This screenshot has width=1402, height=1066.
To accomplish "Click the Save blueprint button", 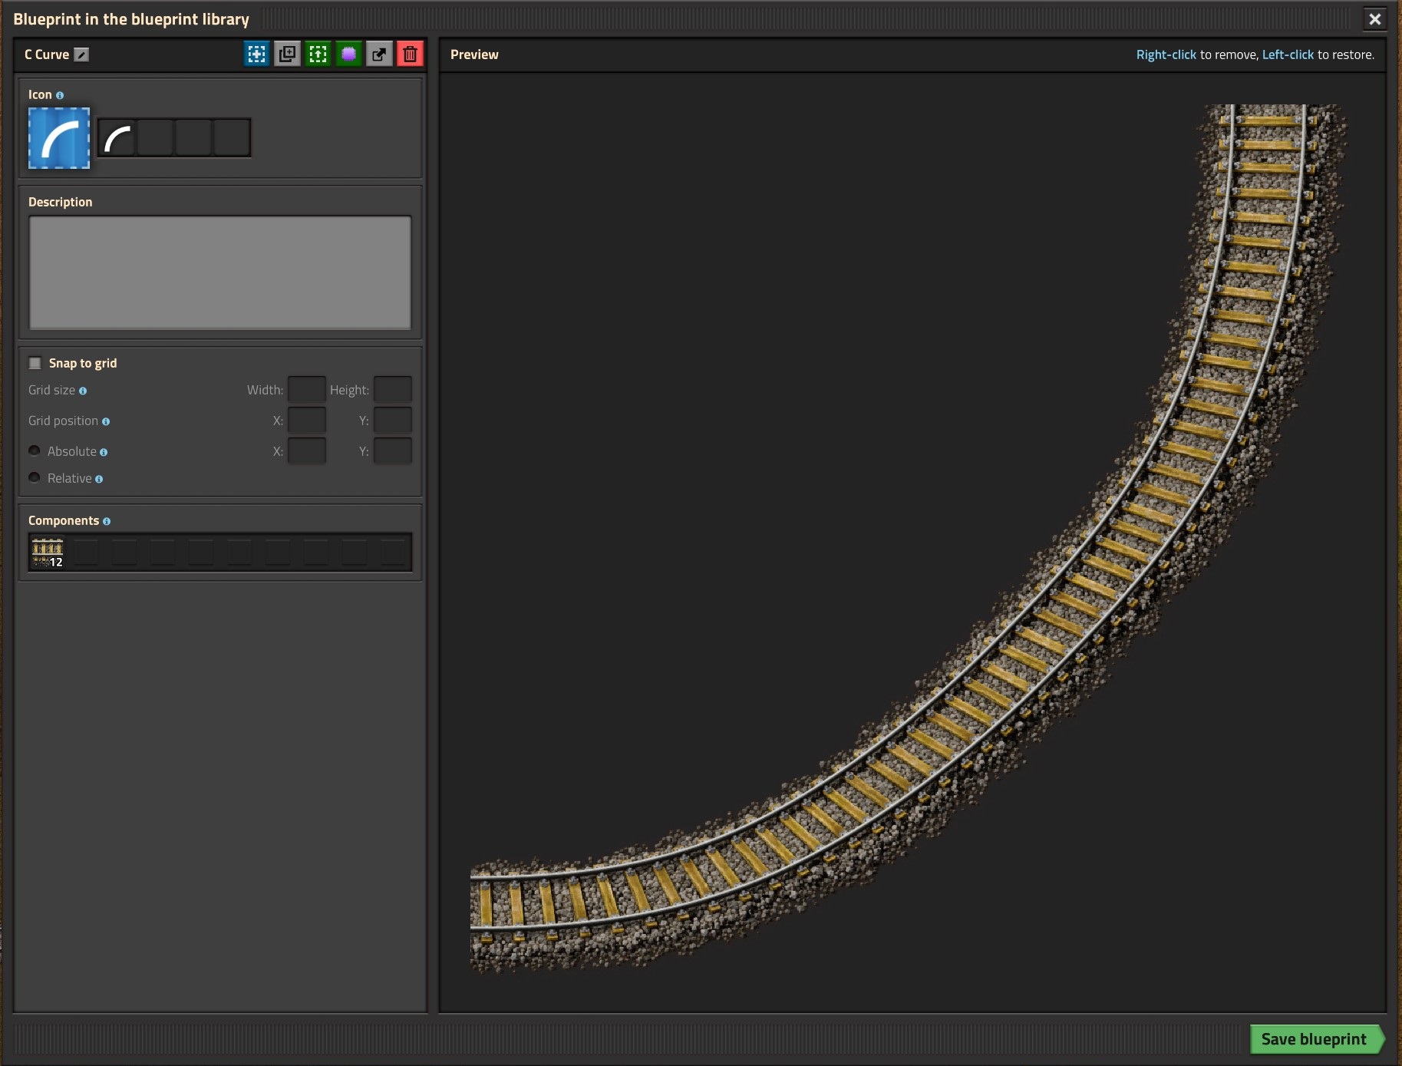I will 1313,1039.
